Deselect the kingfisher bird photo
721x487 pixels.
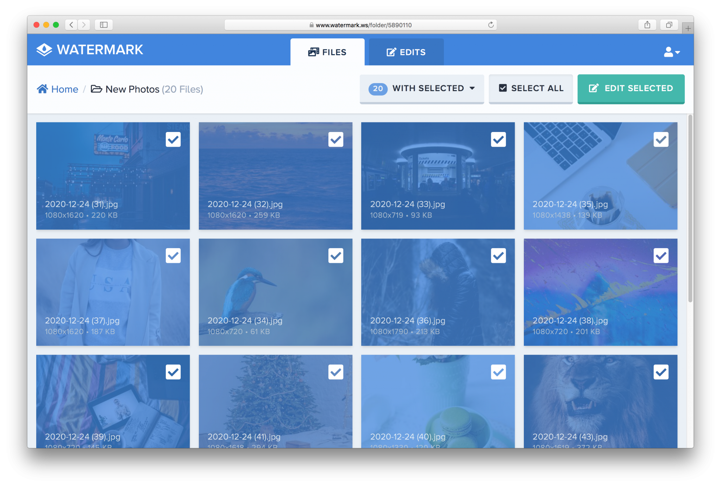pyautogui.click(x=336, y=255)
